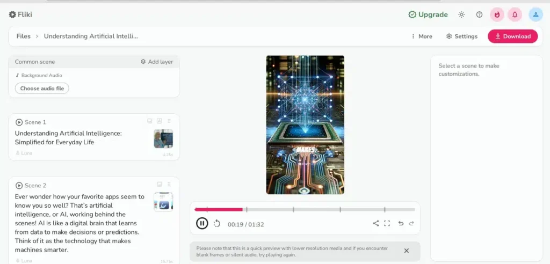Click the Scene 1 drag handle
This screenshot has height=264, width=550.
[169, 121]
